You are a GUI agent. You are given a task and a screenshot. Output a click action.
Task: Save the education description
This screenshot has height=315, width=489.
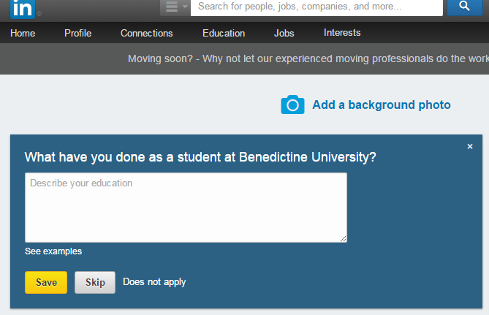click(46, 282)
